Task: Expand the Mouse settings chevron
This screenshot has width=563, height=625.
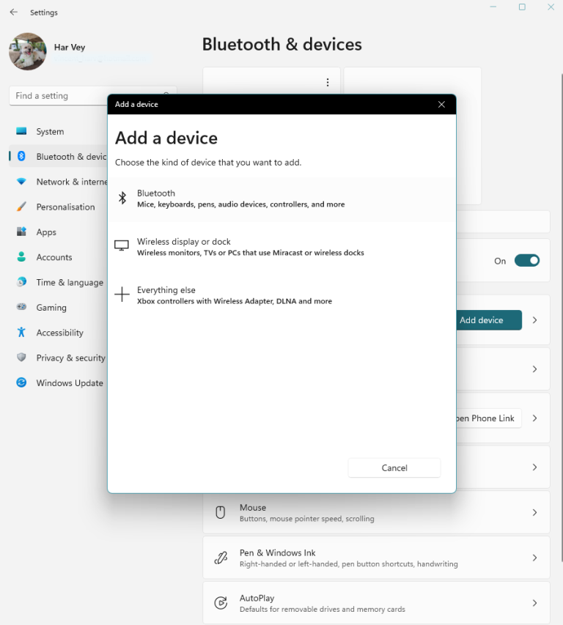Action: pyautogui.click(x=534, y=513)
